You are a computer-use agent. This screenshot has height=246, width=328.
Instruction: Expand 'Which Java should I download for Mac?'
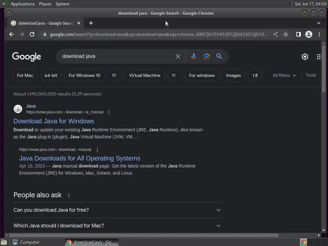pyautogui.click(x=117, y=226)
